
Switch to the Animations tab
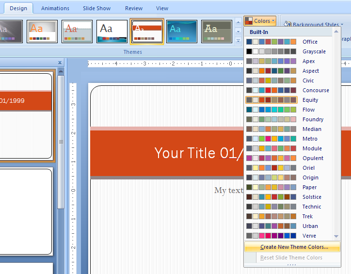coord(55,8)
